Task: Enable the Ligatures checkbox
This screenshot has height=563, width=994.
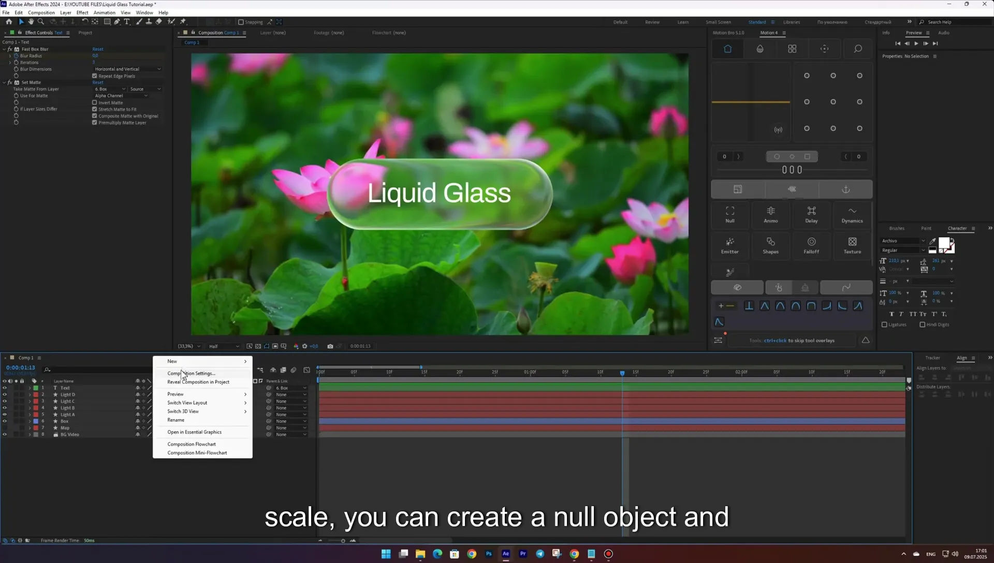Action: coord(884,325)
